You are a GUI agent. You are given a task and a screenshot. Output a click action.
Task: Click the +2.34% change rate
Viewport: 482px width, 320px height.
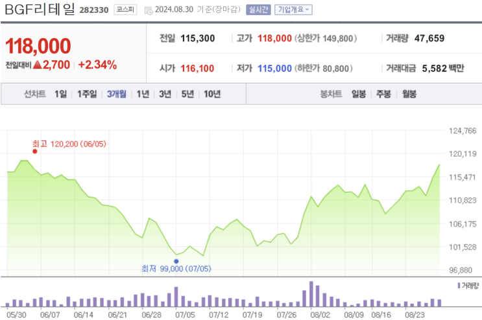97,65
